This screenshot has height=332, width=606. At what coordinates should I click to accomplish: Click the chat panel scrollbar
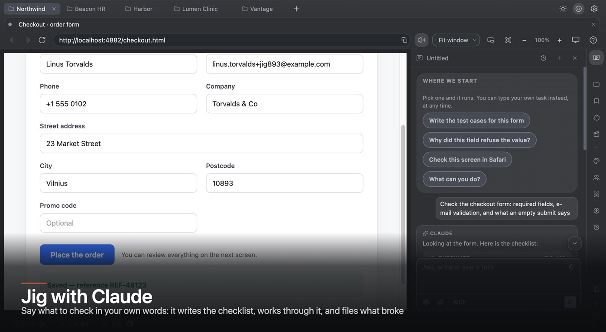(585, 108)
